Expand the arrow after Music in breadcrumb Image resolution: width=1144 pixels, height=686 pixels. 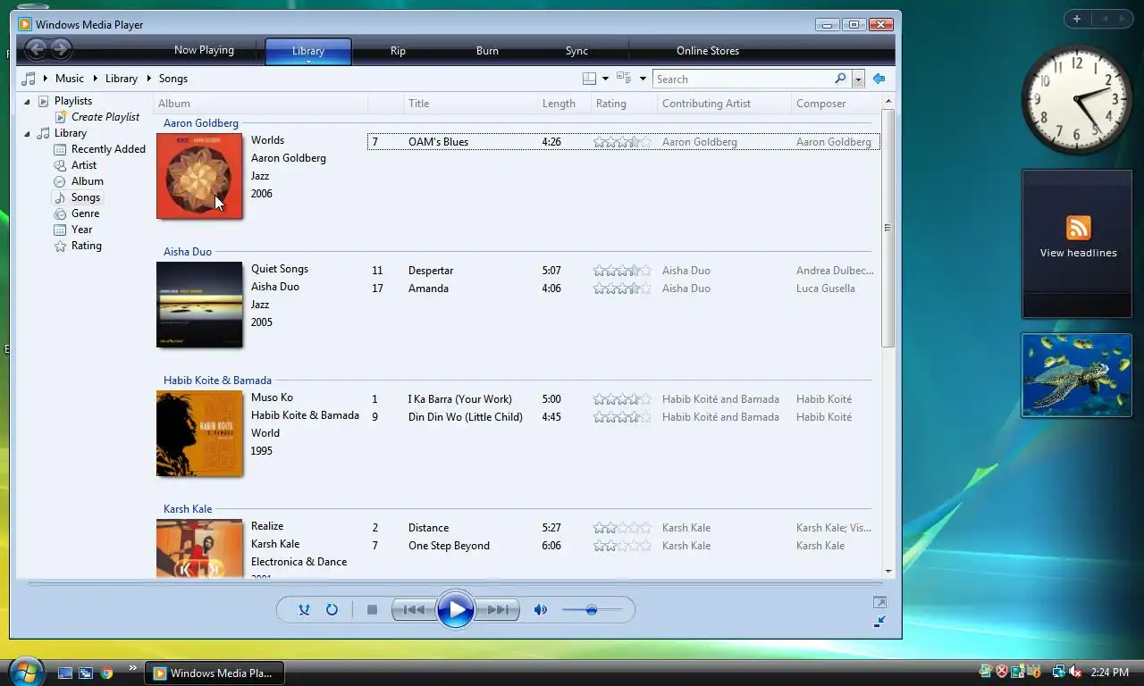tap(95, 79)
